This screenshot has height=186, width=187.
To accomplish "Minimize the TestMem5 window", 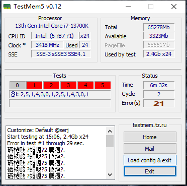I will pos(128,7).
